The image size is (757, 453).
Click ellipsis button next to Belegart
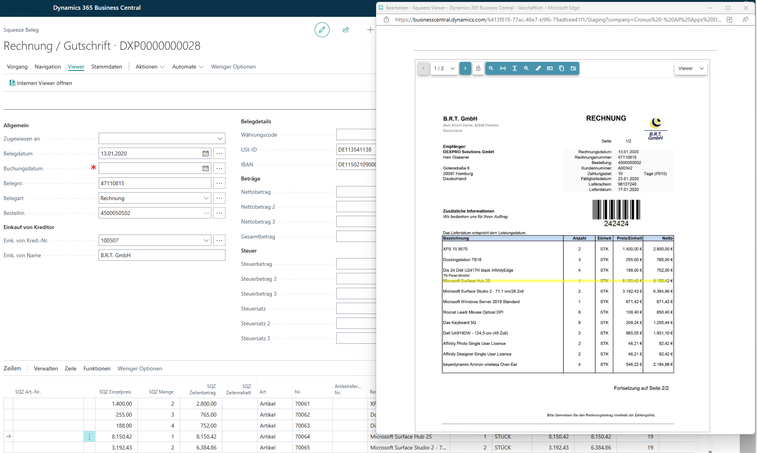[219, 198]
